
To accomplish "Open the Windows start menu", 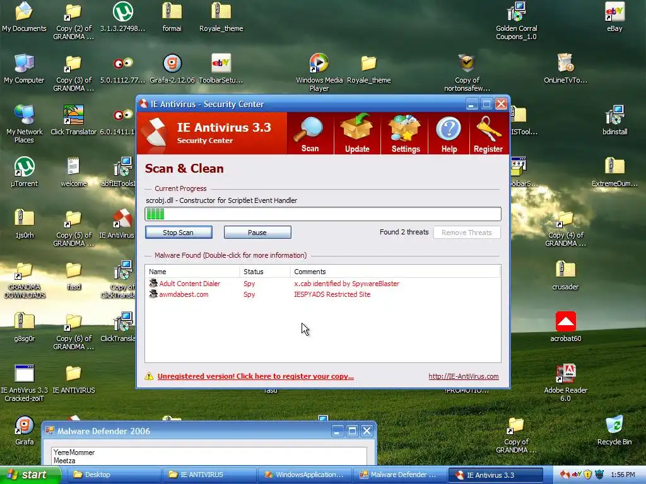I will (x=30, y=475).
